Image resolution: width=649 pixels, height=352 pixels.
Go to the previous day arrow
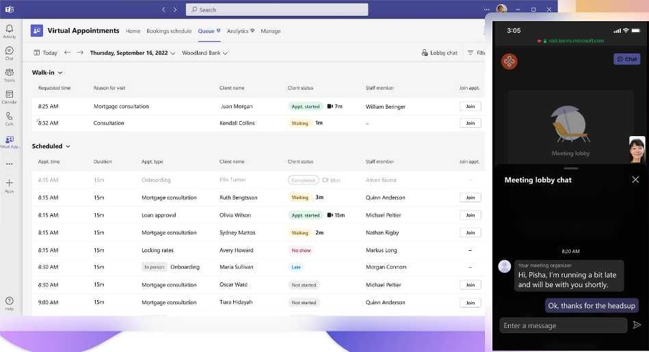pyautogui.click(x=68, y=53)
